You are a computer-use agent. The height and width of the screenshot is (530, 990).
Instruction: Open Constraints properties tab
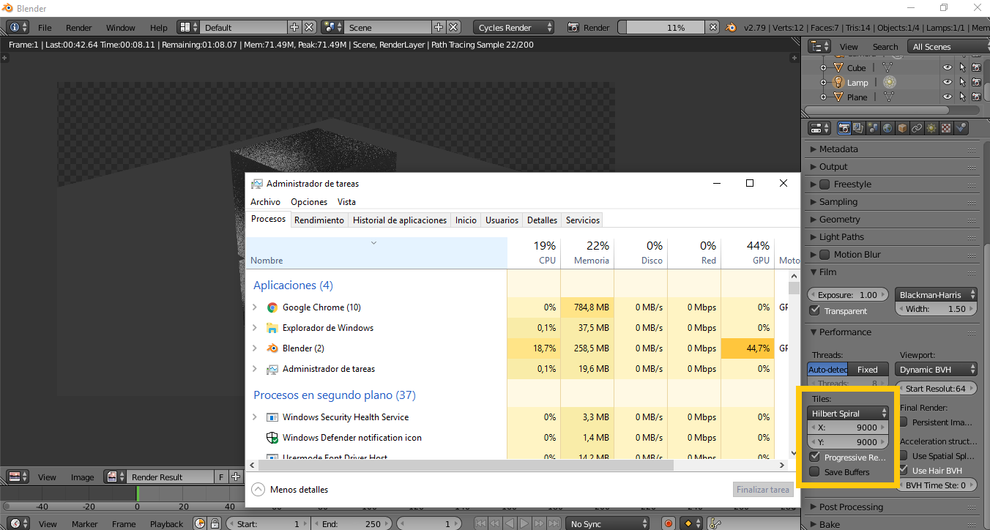[x=917, y=128]
